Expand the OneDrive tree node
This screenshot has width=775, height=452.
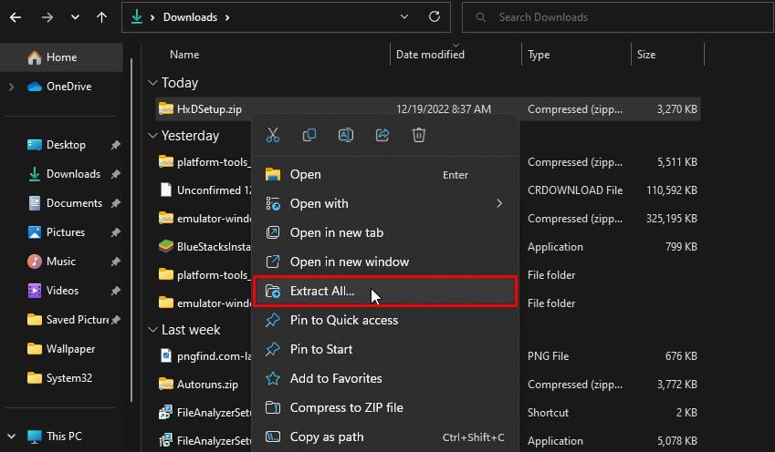(x=11, y=87)
